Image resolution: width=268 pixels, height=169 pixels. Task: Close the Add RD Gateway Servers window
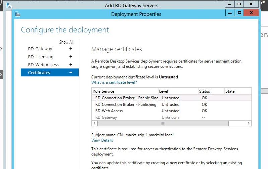[251, 4]
